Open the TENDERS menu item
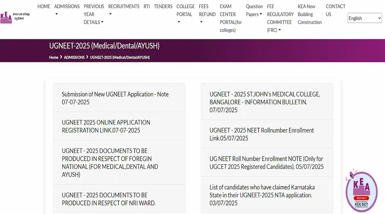Viewport: 385px width, 214px height. (163, 6)
